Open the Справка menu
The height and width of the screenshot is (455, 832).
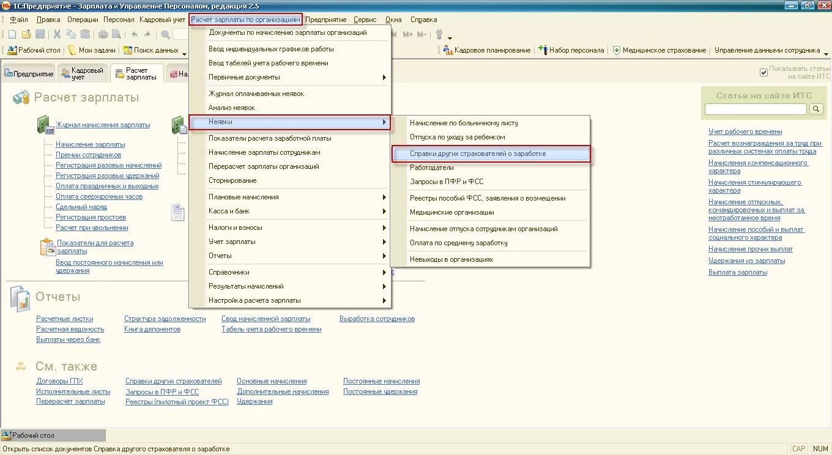[x=423, y=20]
